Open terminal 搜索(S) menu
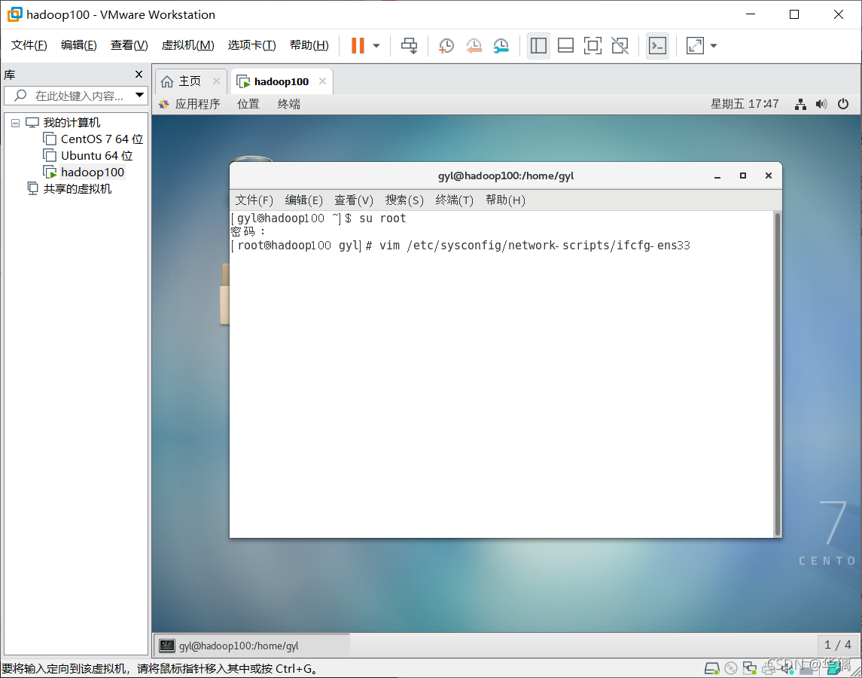This screenshot has width=862, height=678. [404, 200]
